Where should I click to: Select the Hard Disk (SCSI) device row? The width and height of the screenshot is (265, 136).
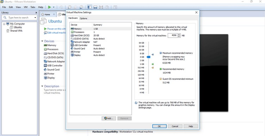pyautogui.click(x=100, y=35)
